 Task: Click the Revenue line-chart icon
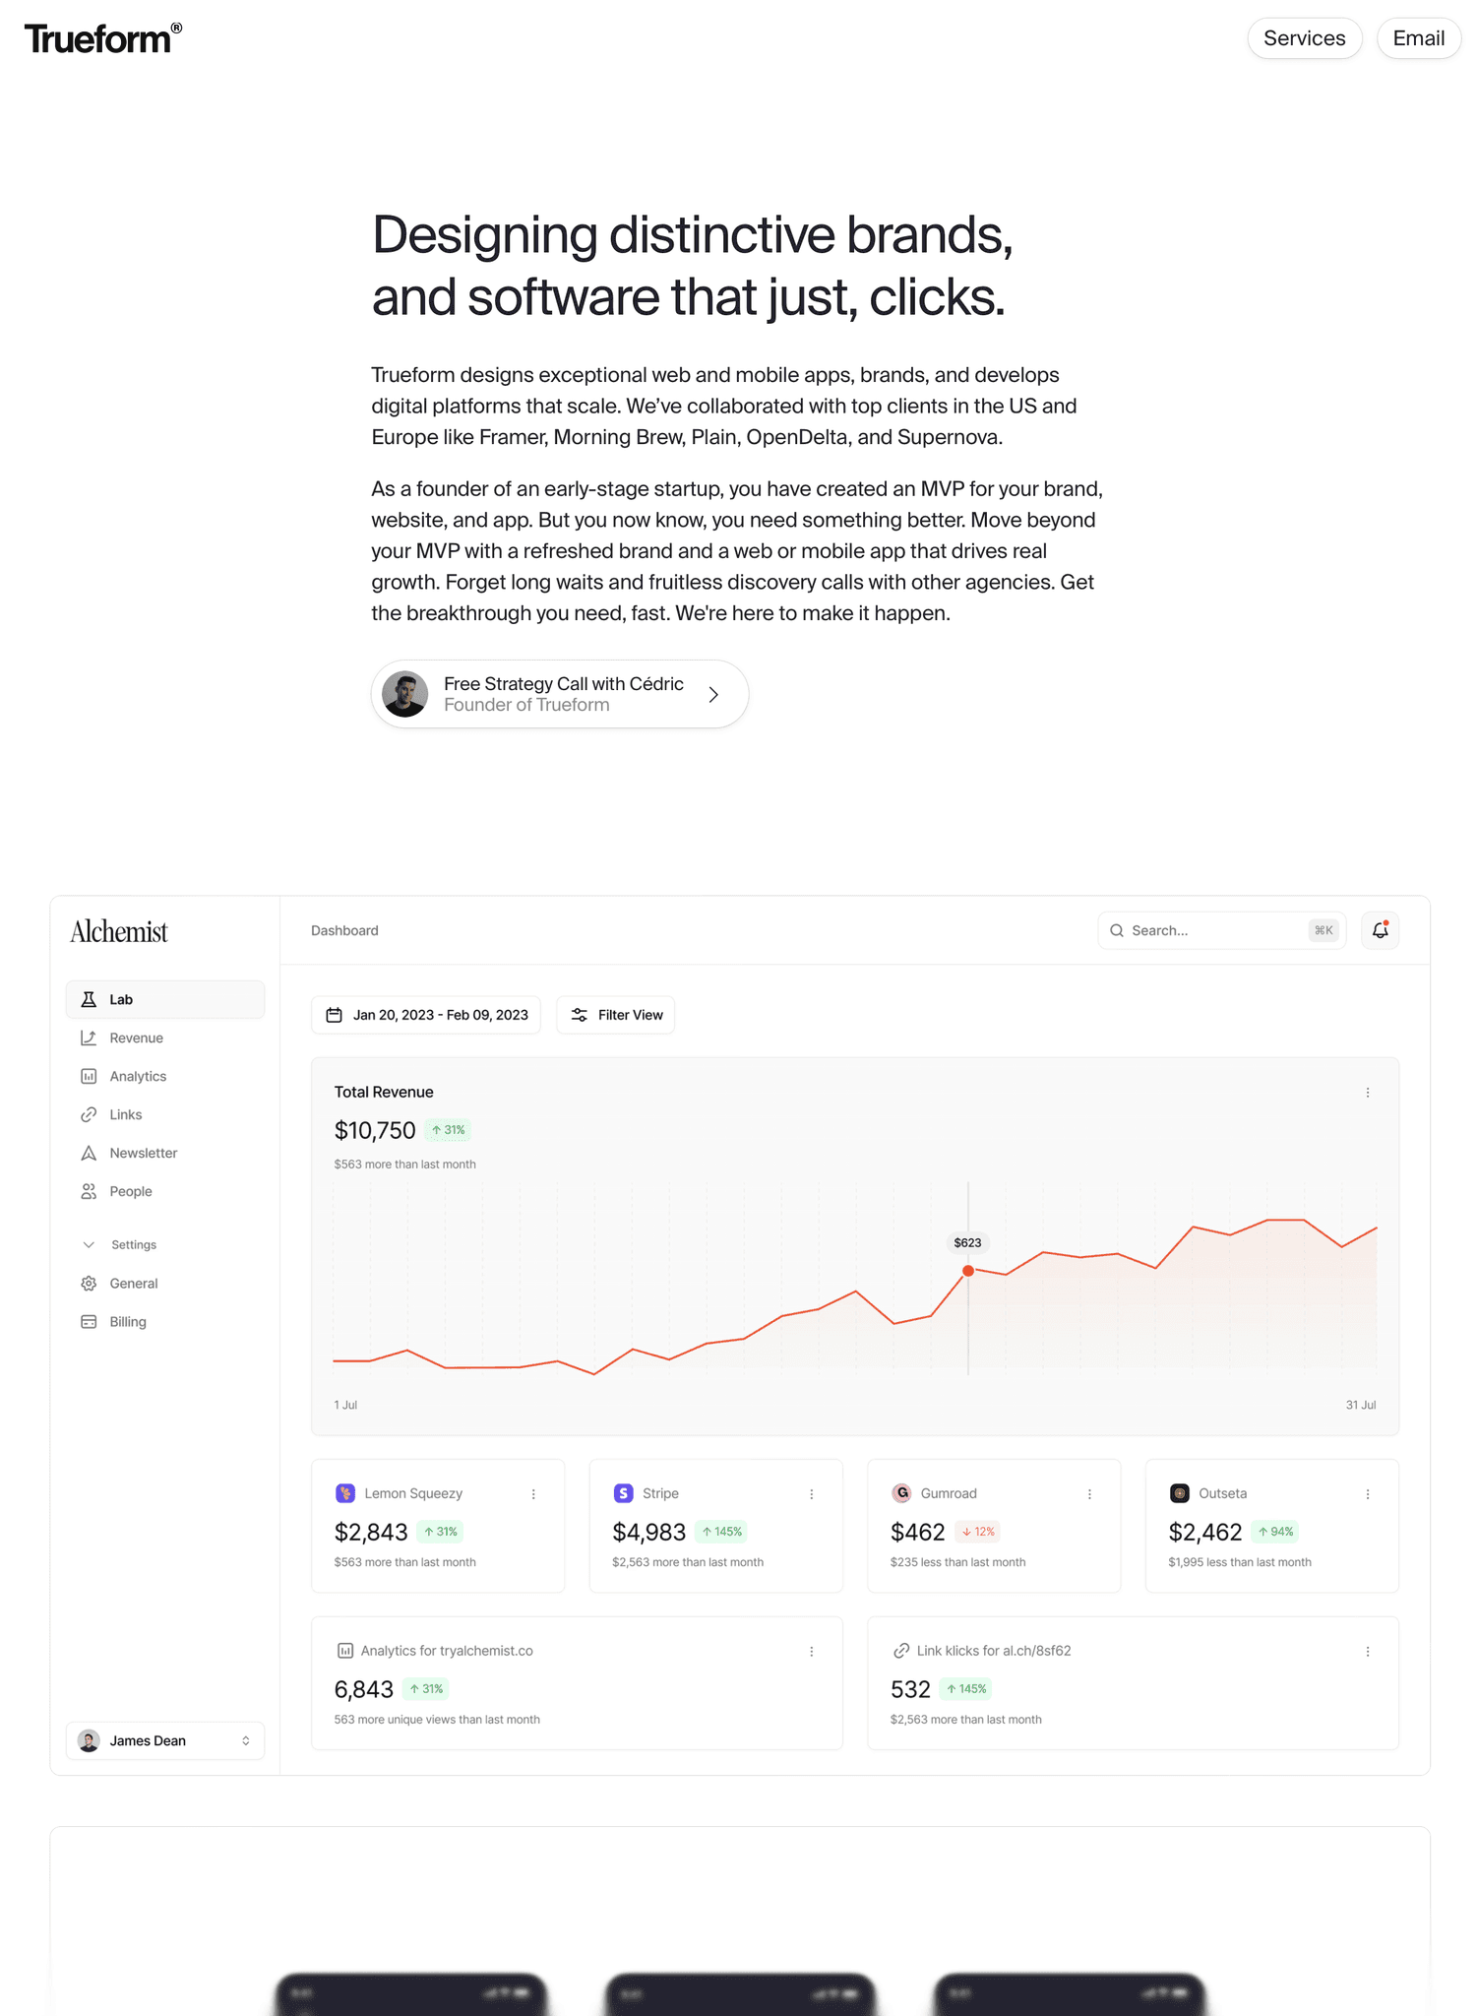click(x=90, y=1038)
